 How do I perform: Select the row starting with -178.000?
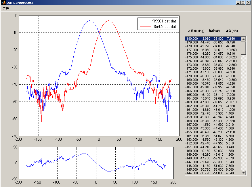(213, 46)
